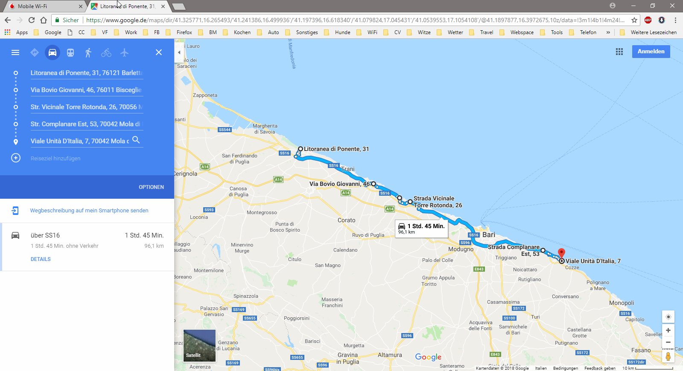Open Google apps grid
The width and height of the screenshot is (683, 371).
(619, 52)
